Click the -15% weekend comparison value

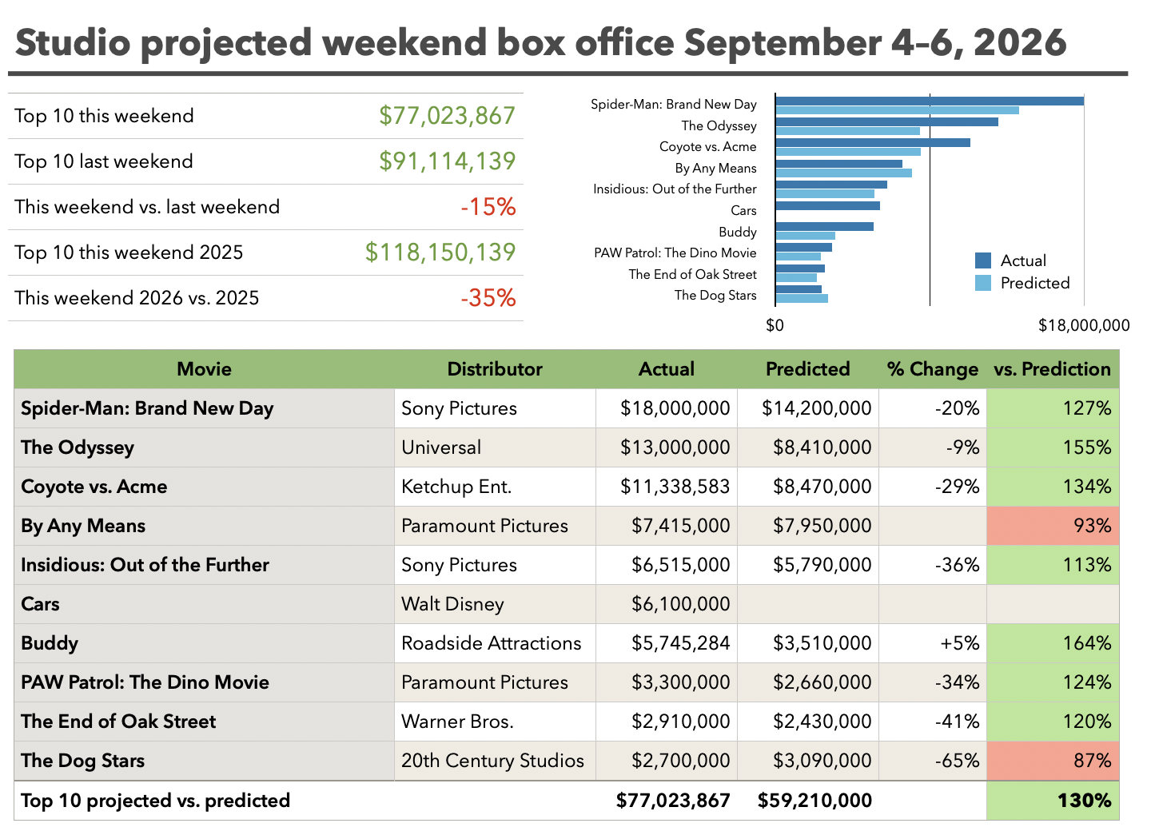(488, 207)
